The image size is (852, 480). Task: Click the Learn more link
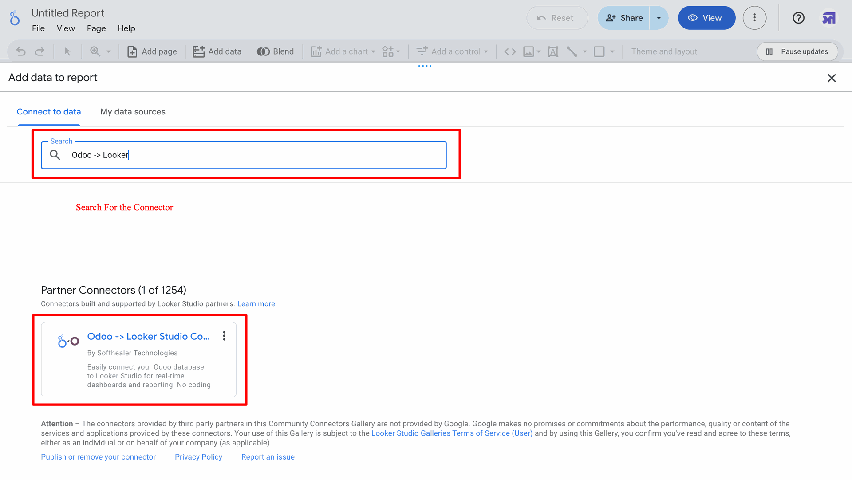point(256,304)
